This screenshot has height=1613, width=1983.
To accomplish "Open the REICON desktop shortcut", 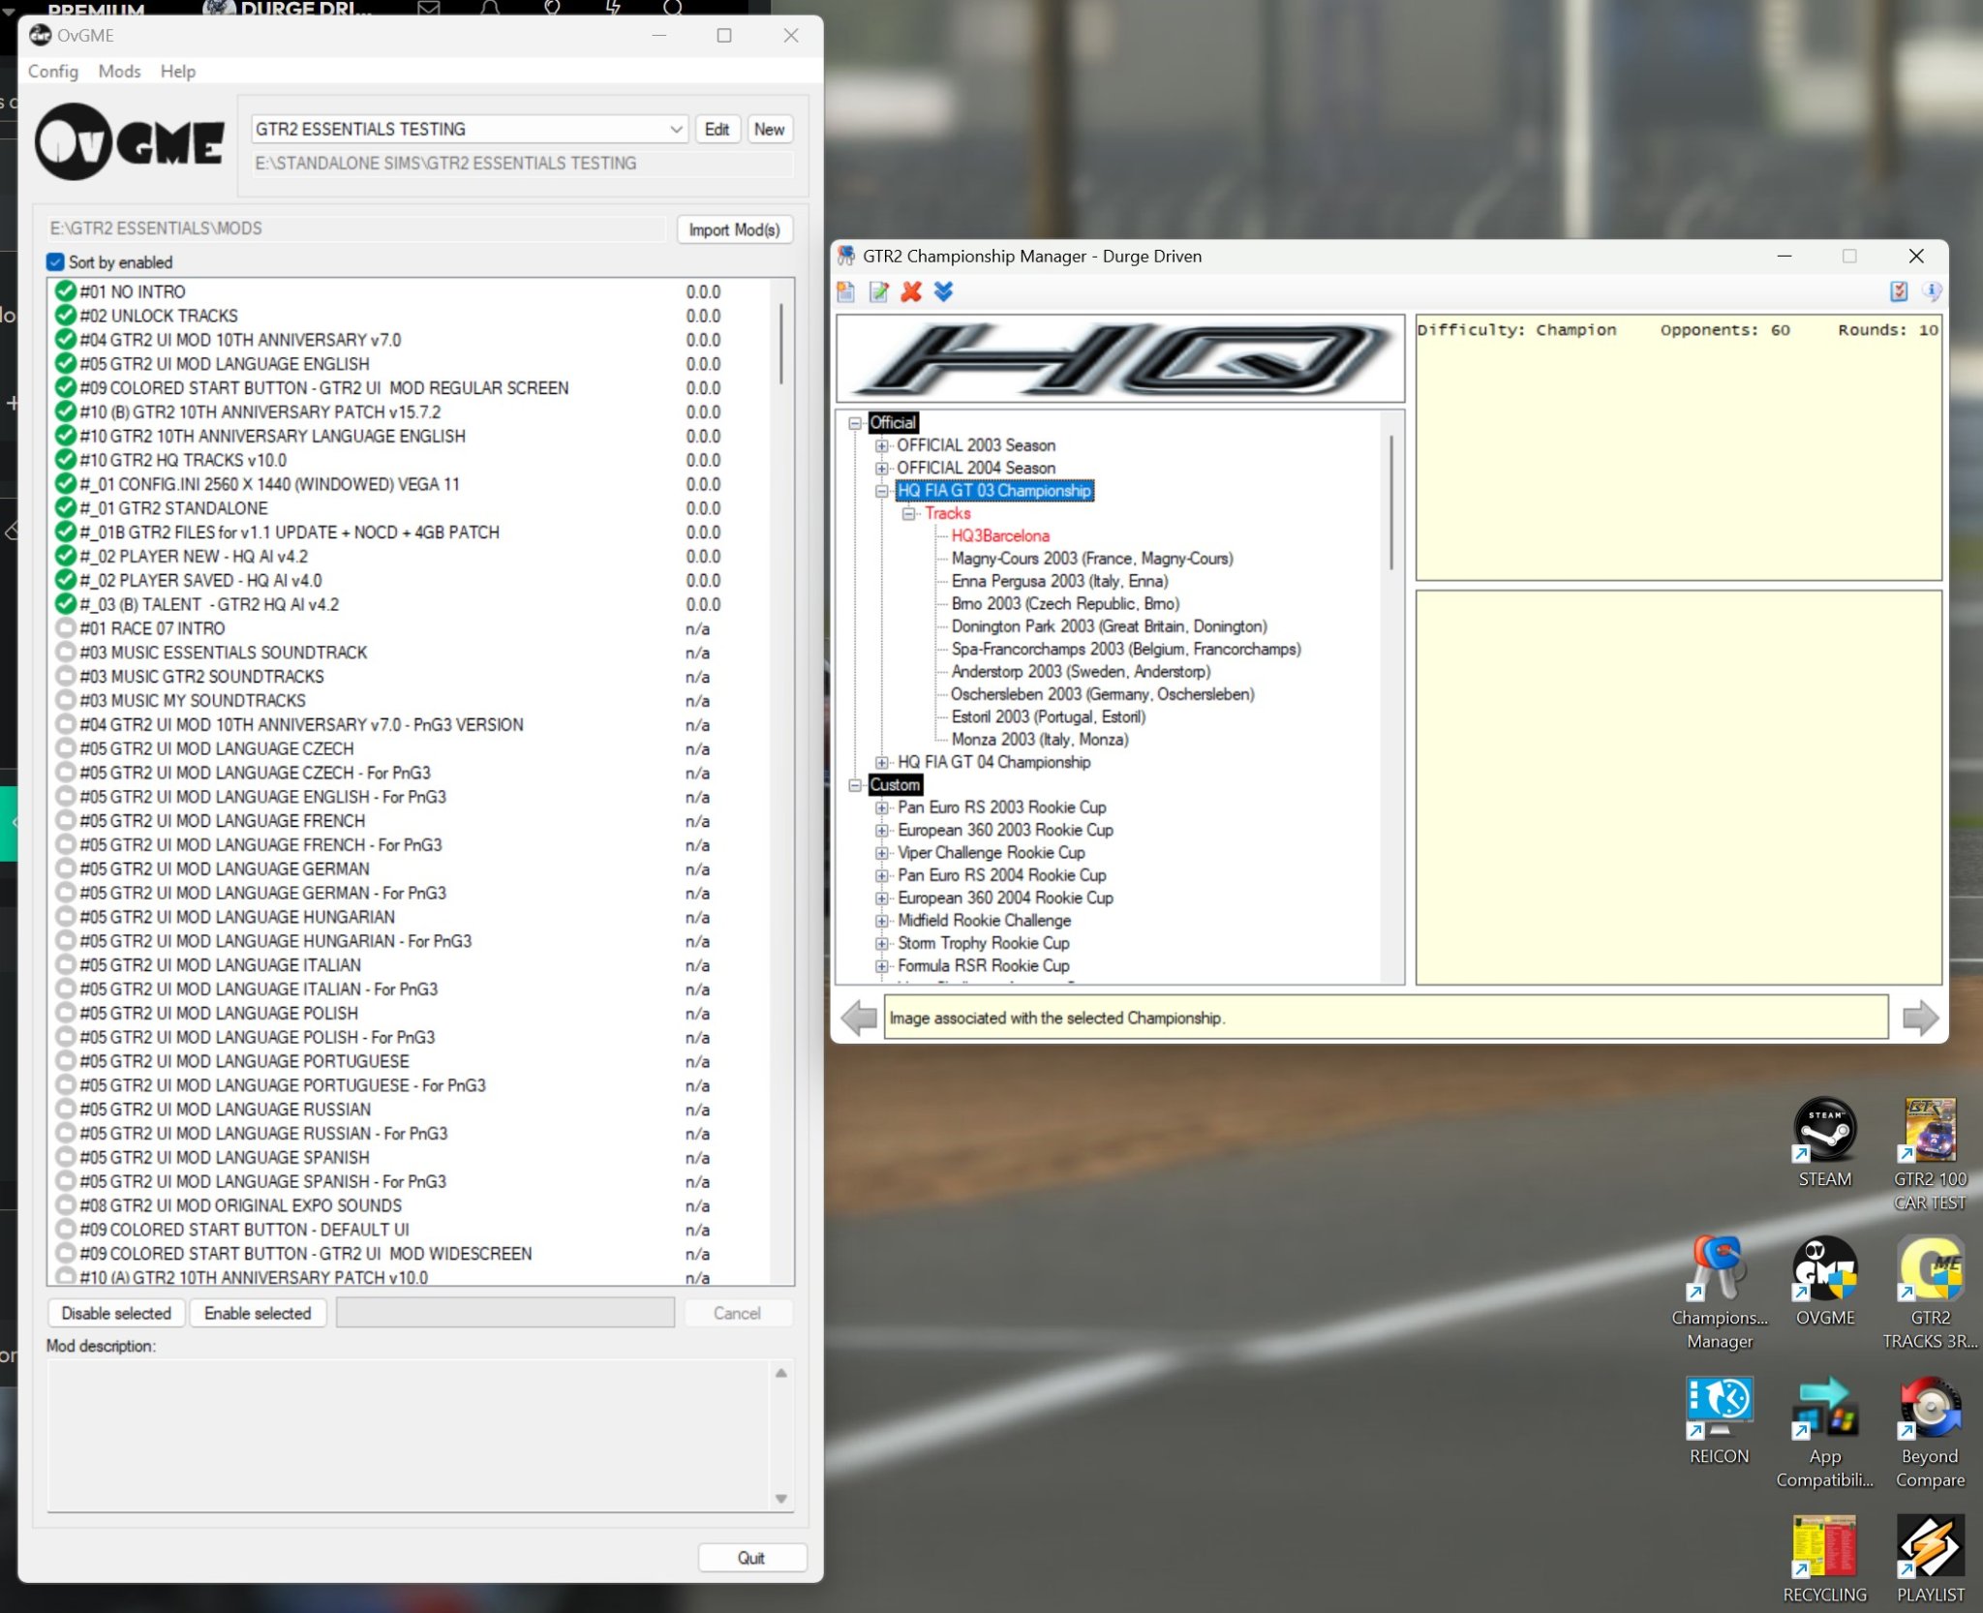I will (1720, 1419).
